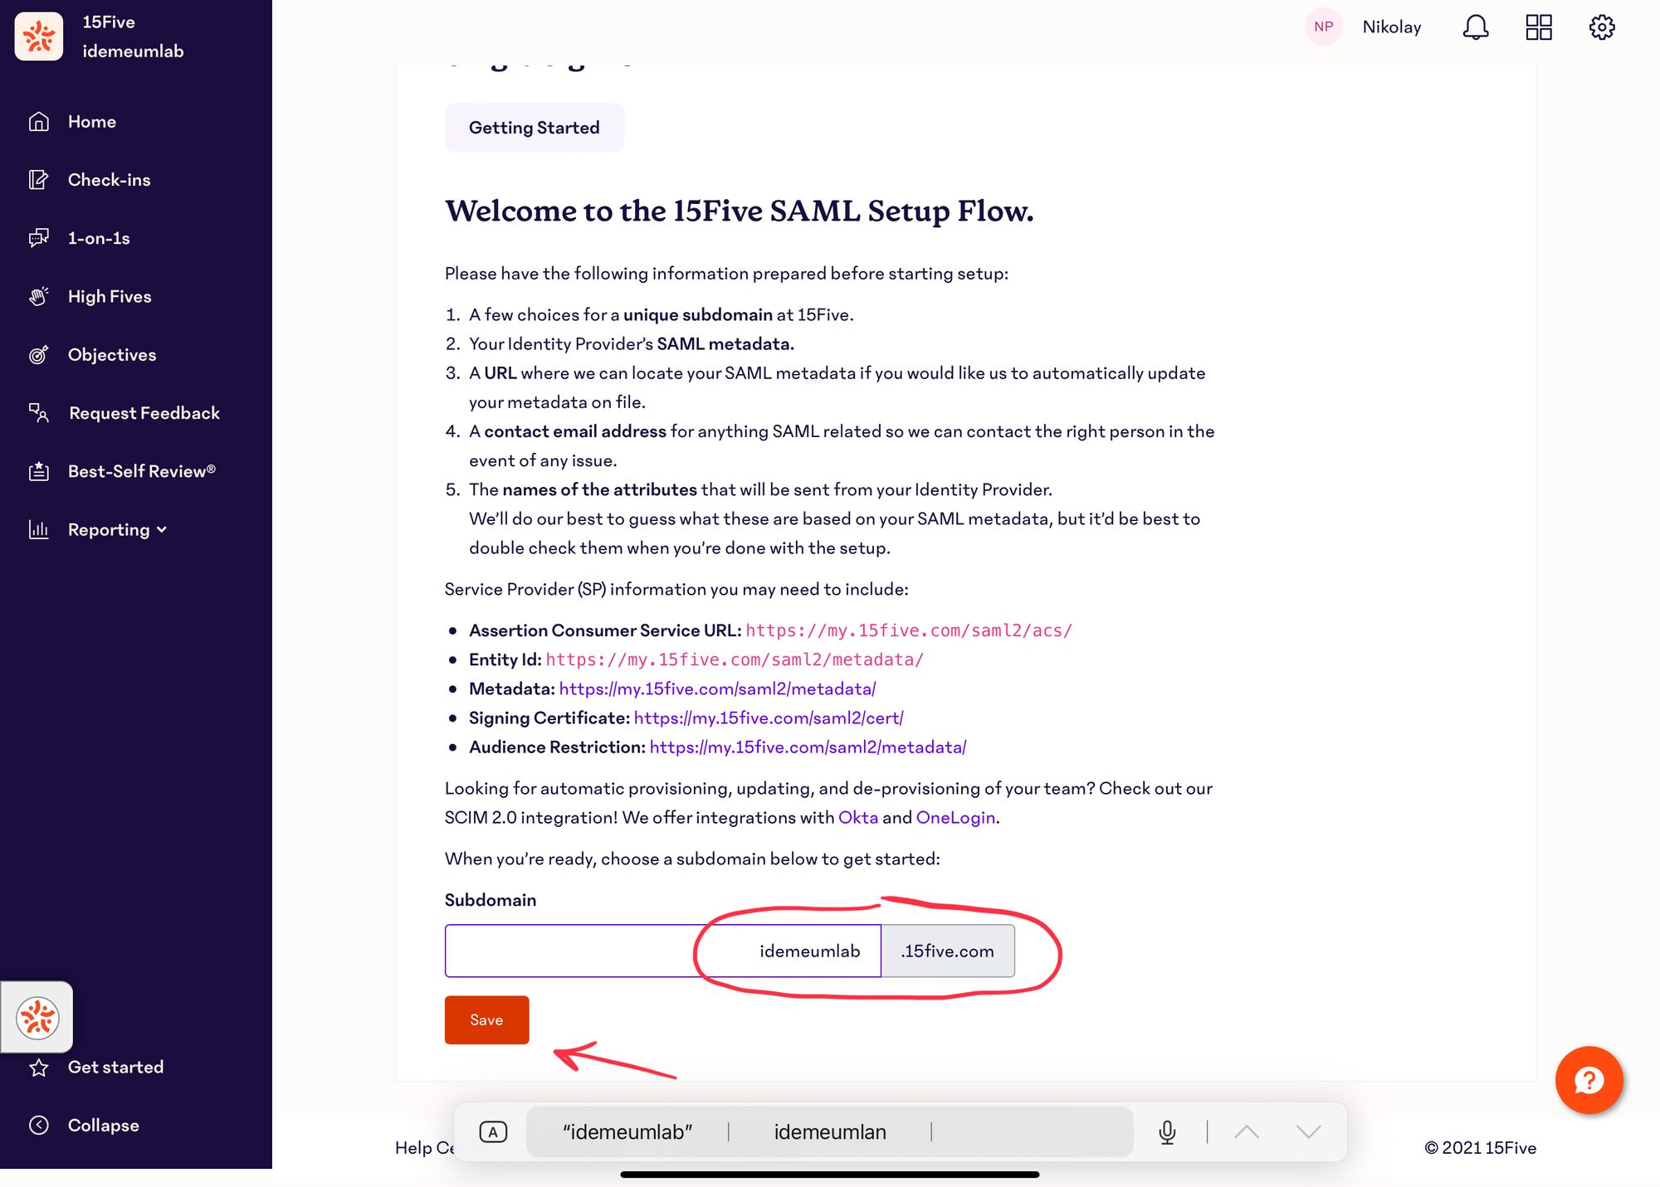Viewport: 1660px width, 1187px height.
Task: Open the Metadata URL link
Action: (717, 689)
